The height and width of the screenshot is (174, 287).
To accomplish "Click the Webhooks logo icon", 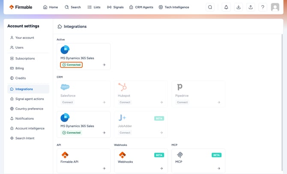I will 123,155.
